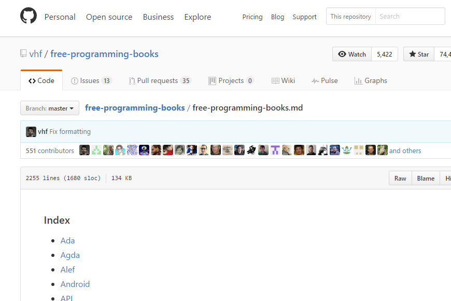Click the black skull-like contributor avatar
Viewport: 451px width, 301px height.
pyautogui.click(x=251, y=150)
